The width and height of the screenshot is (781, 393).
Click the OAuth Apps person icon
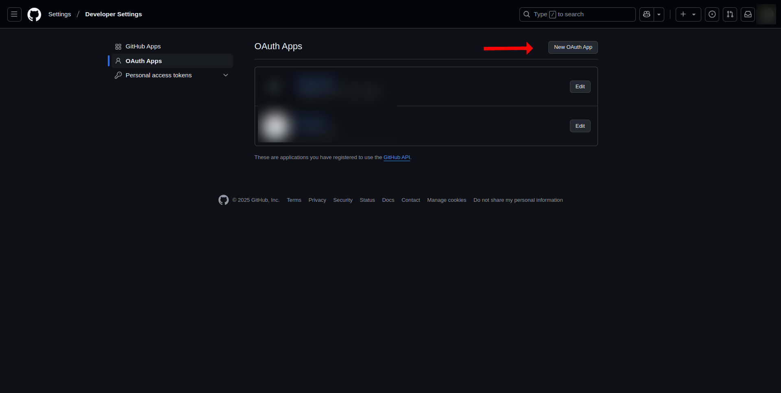(118, 61)
